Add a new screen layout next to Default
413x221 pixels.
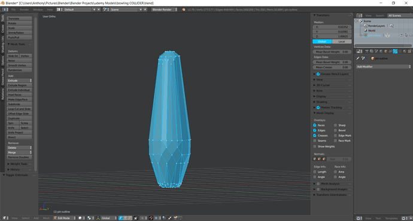[94, 10]
